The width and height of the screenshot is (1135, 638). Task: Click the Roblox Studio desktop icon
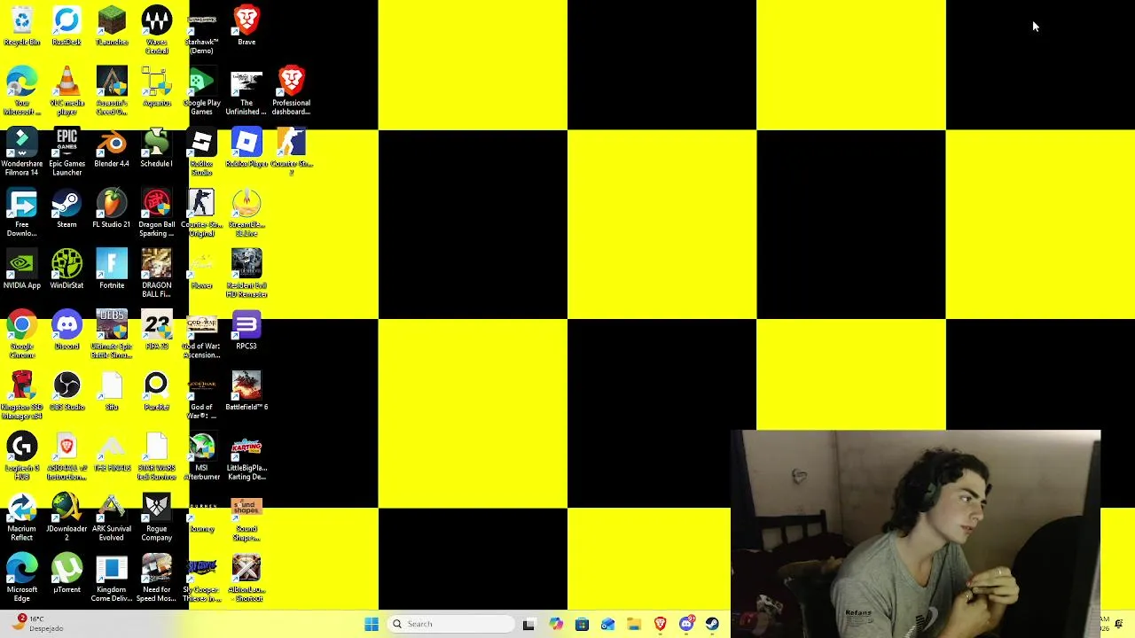click(x=201, y=152)
